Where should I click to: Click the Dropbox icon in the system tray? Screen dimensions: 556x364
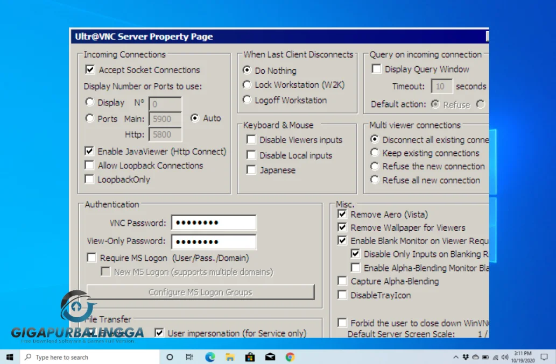[x=465, y=356]
